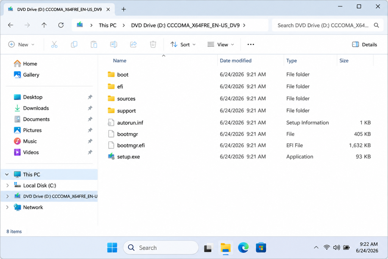The height and width of the screenshot is (259, 388).
Task: Collapse the This PC tree node
Action: (7, 174)
